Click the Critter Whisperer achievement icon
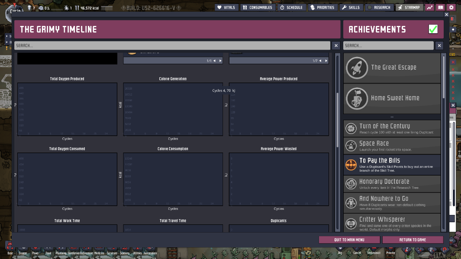The width and height of the screenshot is (461, 259). click(351, 223)
